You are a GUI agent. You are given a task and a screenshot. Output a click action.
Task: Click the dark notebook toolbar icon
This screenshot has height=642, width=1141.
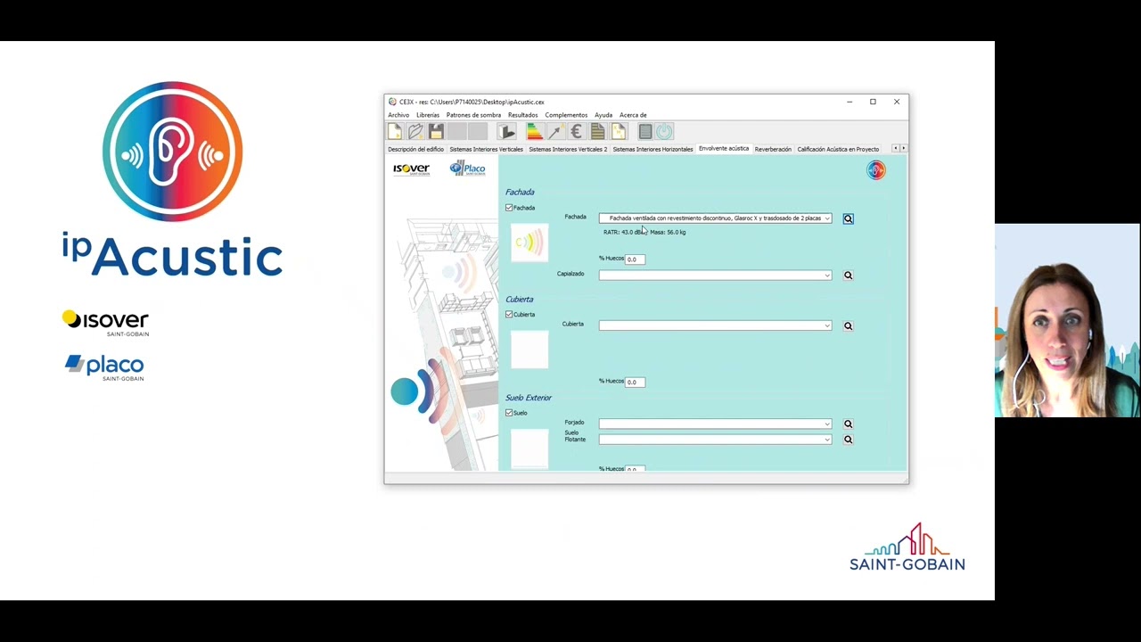(644, 132)
